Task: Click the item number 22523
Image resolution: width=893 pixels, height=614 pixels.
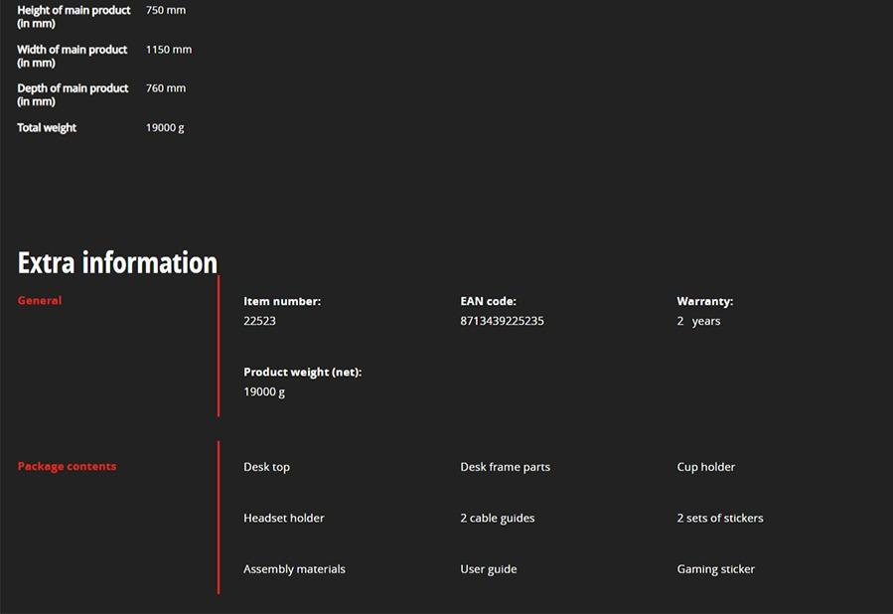Action: point(259,321)
